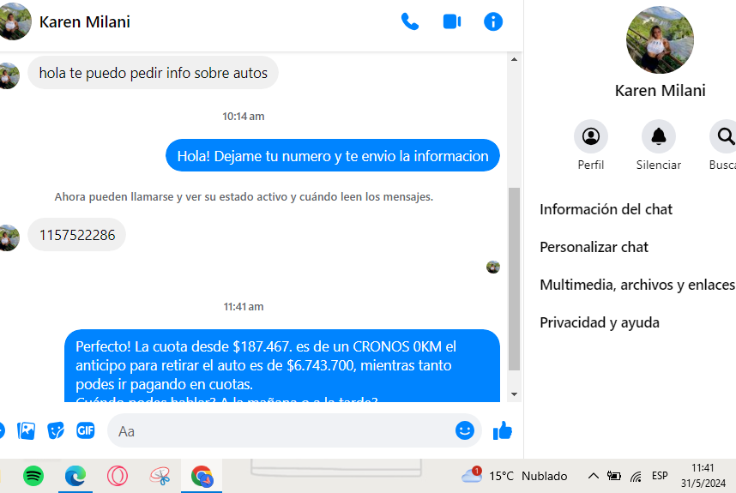Click Karen Milani name in info panel
Screen dimensions: 736x493
click(x=660, y=90)
